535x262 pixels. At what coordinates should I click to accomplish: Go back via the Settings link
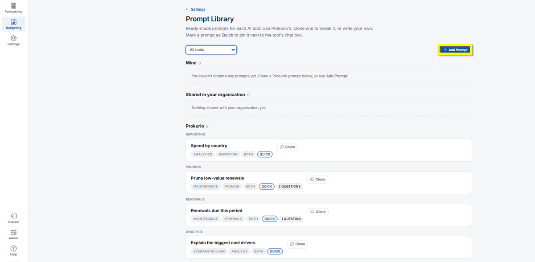click(x=196, y=9)
